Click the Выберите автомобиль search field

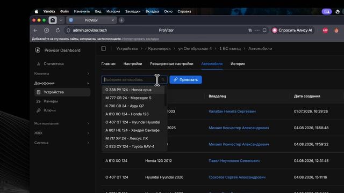[x=134, y=80]
